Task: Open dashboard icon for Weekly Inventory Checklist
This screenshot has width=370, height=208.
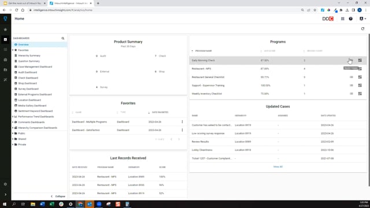Action: (x=360, y=94)
